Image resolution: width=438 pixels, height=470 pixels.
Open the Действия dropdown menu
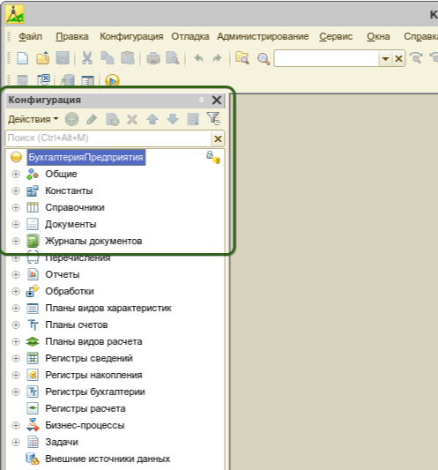[33, 119]
